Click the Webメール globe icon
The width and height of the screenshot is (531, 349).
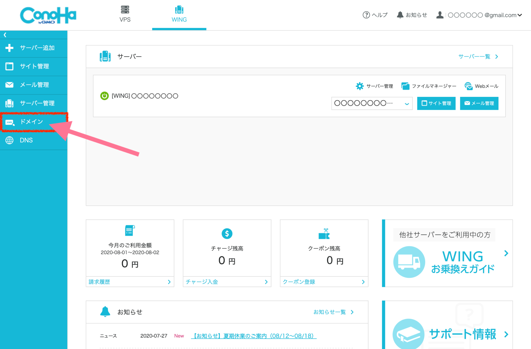point(468,86)
